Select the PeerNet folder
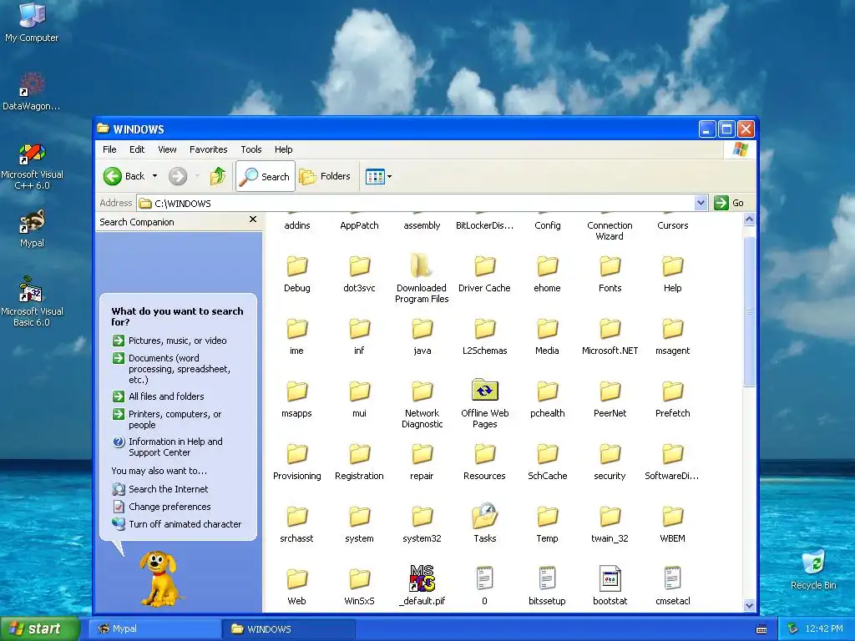Image resolution: width=855 pixels, height=641 pixels. (610, 400)
